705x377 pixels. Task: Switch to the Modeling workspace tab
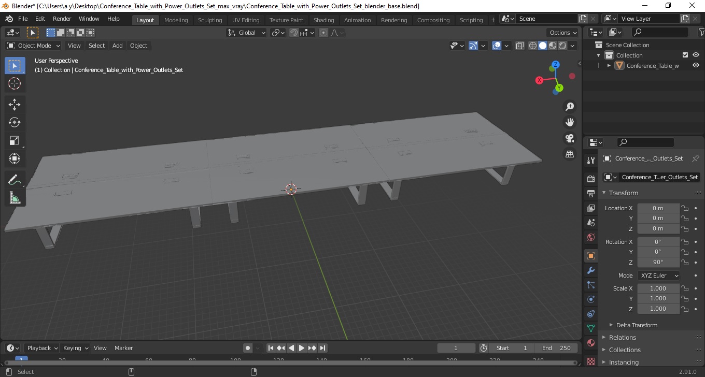pyautogui.click(x=176, y=20)
